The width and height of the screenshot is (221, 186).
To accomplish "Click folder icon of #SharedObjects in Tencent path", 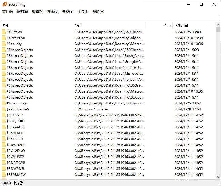I will pyautogui.click(x=4, y=80).
